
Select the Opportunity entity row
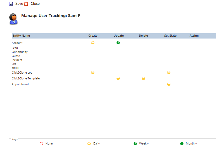pyautogui.click(x=19, y=52)
